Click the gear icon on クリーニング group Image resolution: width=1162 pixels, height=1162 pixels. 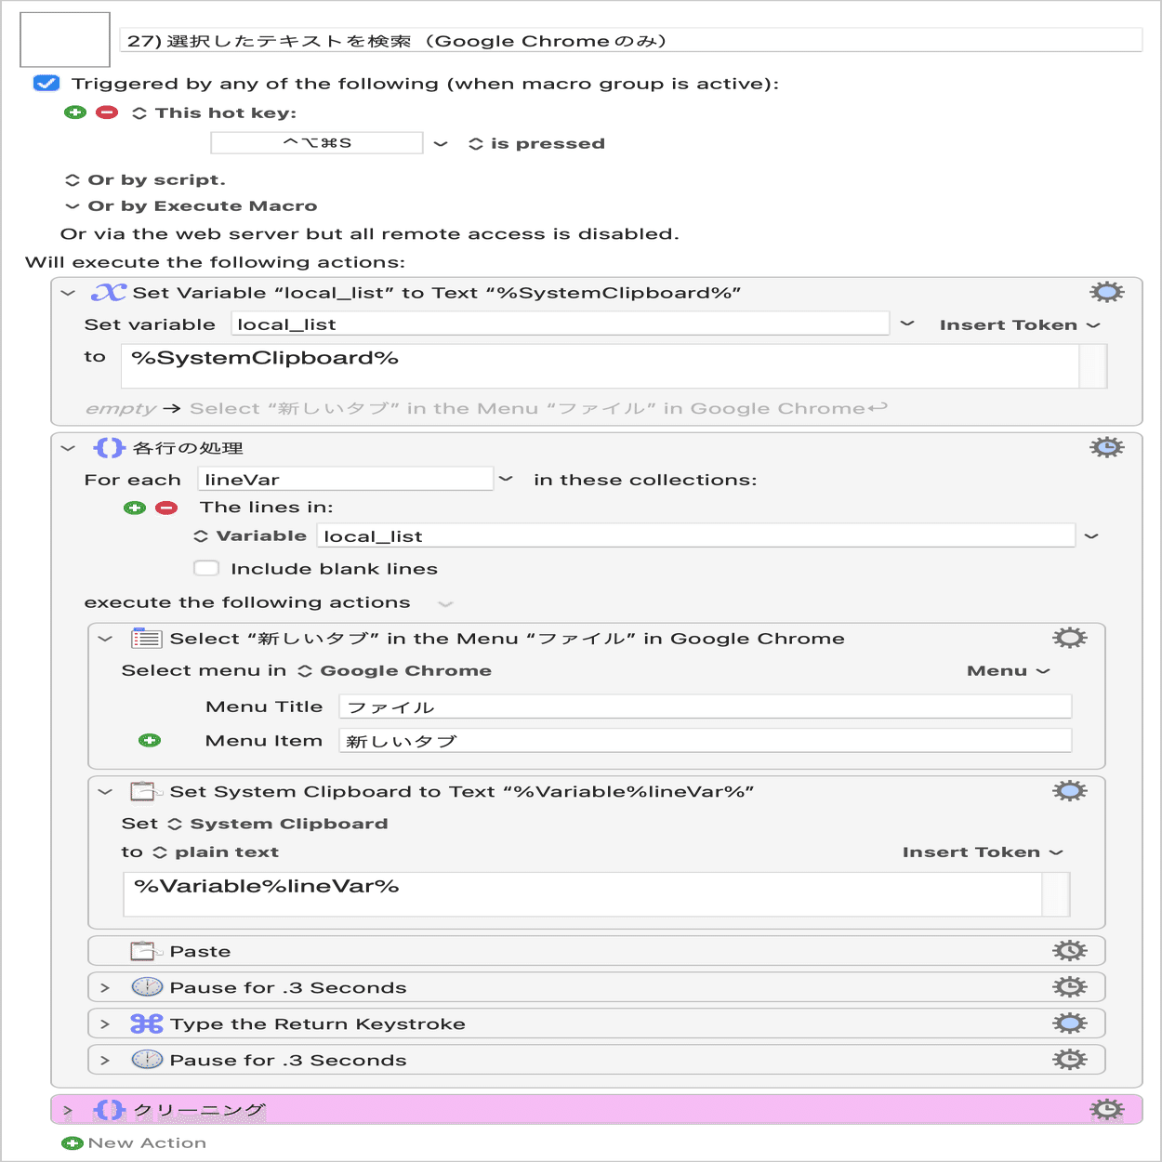pos(1106,1108)
